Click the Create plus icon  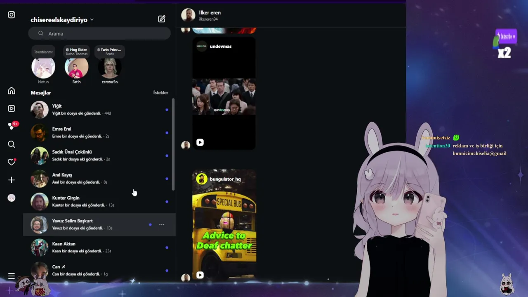[x=12, y=180]
